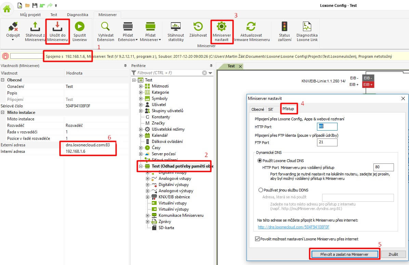
Task: Open the dns.loxonecloud.com link
Action: click(x=293, y=227)
